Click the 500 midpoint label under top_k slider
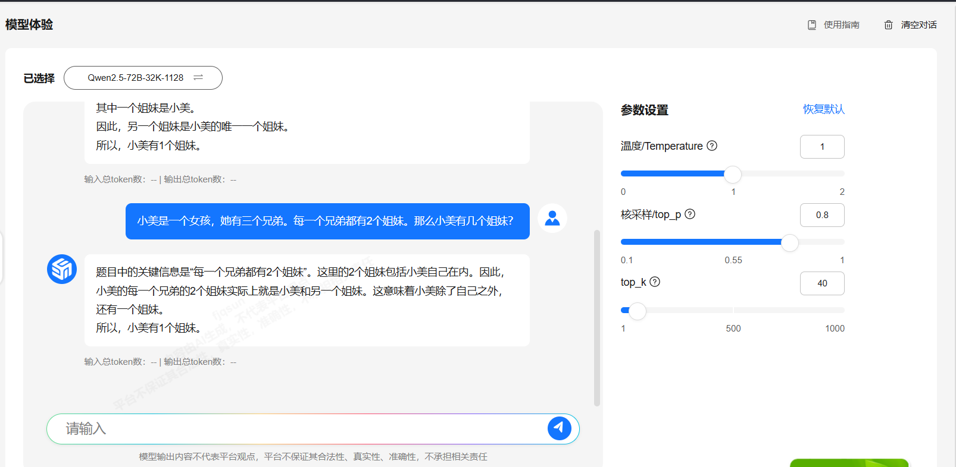Image resolution: width=956 pixels, height=467 pixels. pos(733,329)
